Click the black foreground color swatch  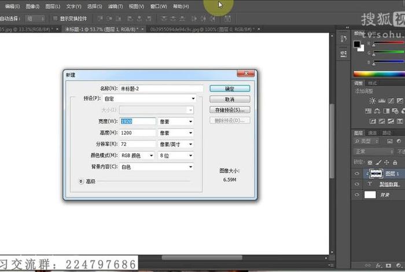[x=357, y=45]
